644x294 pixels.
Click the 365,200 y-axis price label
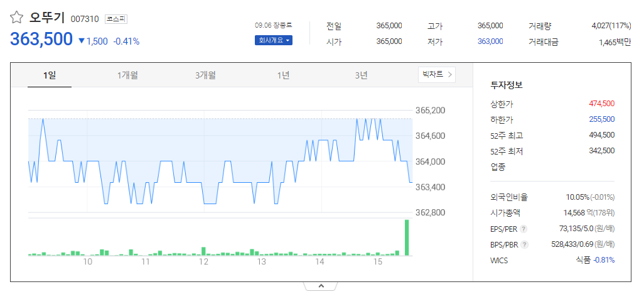click(x=431, y=111)
